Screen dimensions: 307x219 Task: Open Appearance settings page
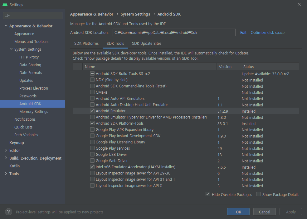tap(24, 34)
